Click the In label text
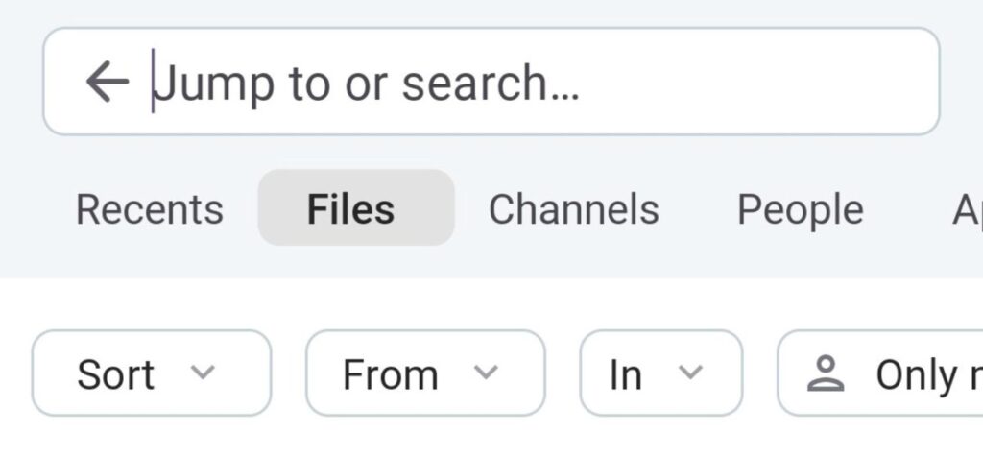Screen dimensions: 983x457 626,374
